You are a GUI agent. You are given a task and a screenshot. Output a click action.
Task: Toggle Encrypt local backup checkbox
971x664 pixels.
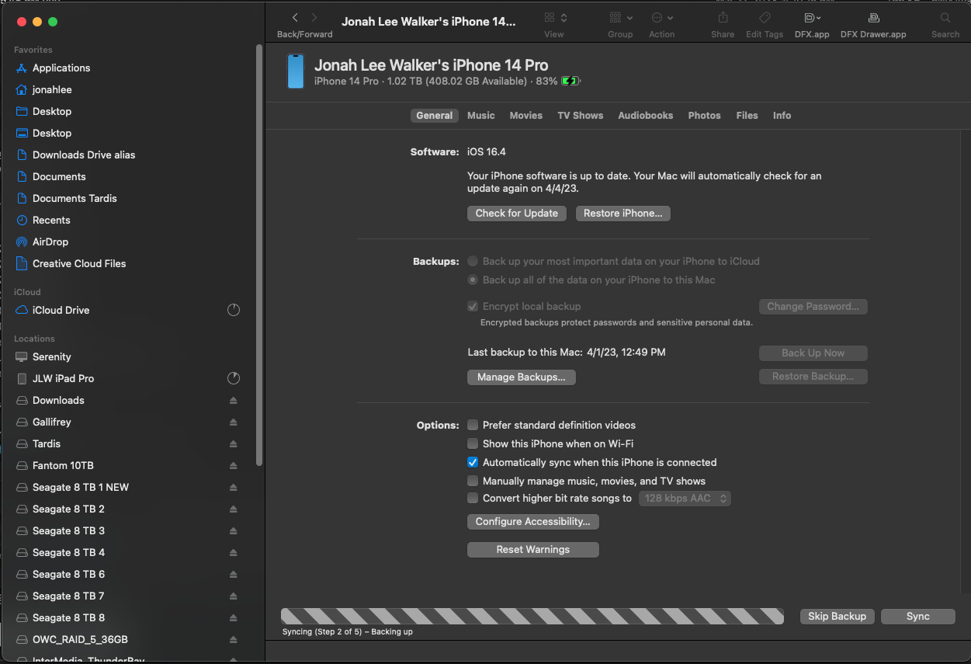coord(473,307)
